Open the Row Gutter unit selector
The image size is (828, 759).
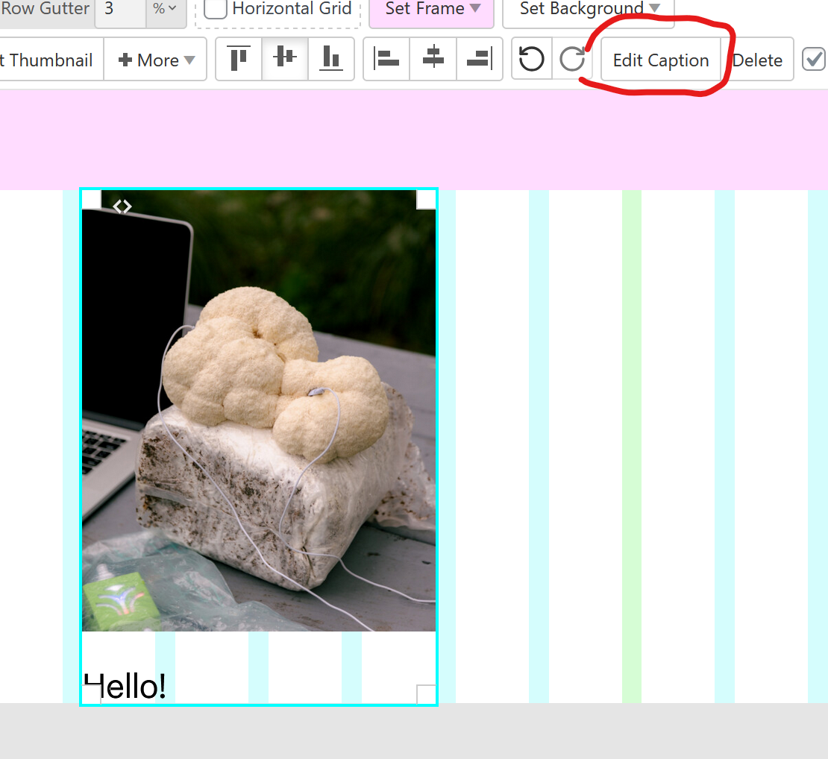pos(164,10)
